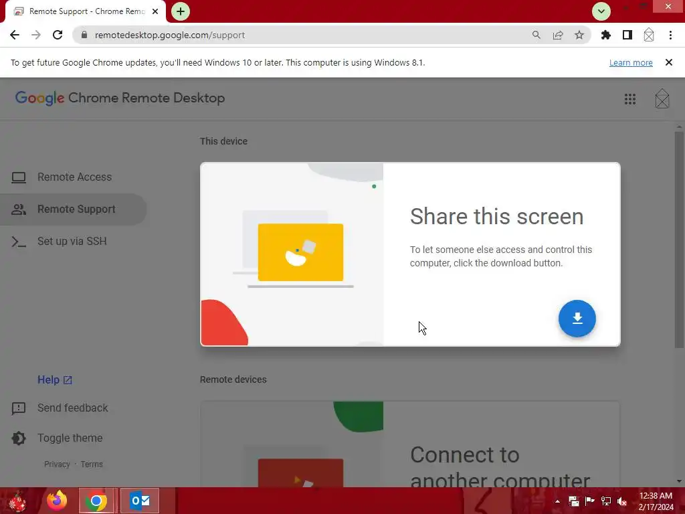Open the Learn more link
Viewport: 685px width, 514px height.
tap(631, 63)
